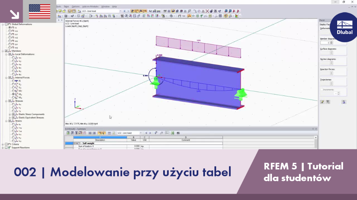Expand the Elastic Stress Components node

click(x=10, y=114)
